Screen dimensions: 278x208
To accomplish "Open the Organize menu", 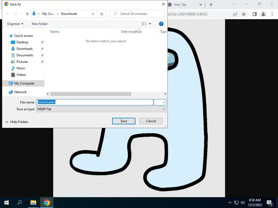I will pos(15,24).
